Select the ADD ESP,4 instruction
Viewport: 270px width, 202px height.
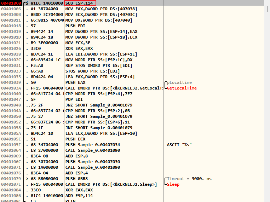tap(76, 173)
